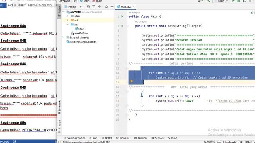This screenshot has height=143, width=255.
Task: Click src breadcrumb in navigation bar
Action: [75, 1]
